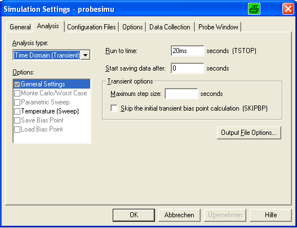Confirm settings with the OK button

(x=134, y=215)
